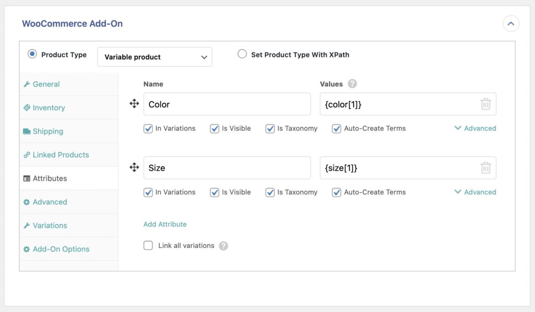This screenshot has width=535, height=312.
Task: Grab the move handle next to the Color attribute
Action: 134,104
